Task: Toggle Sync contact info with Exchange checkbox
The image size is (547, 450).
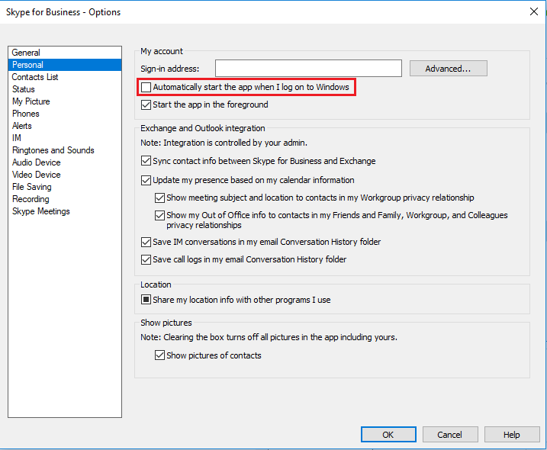Action: pos(146,161)
